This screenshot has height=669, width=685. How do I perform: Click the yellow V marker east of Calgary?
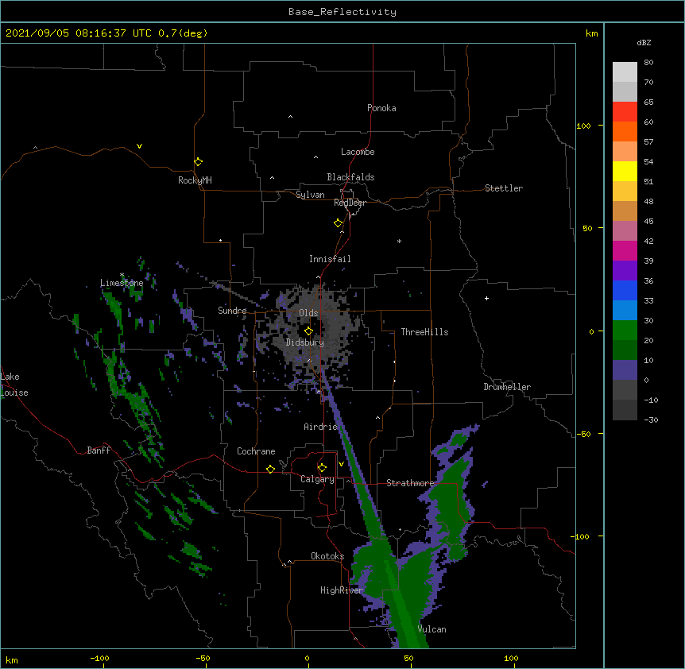click(x=341, y=464)
